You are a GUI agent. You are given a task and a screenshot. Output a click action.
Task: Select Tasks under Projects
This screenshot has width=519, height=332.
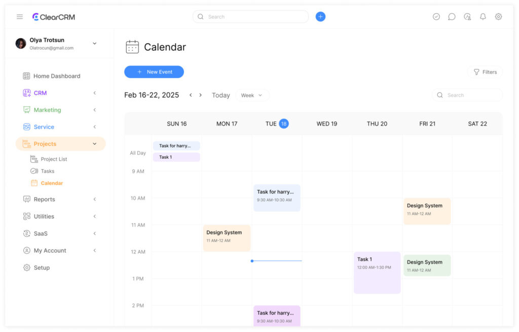[x=47, y=171]
